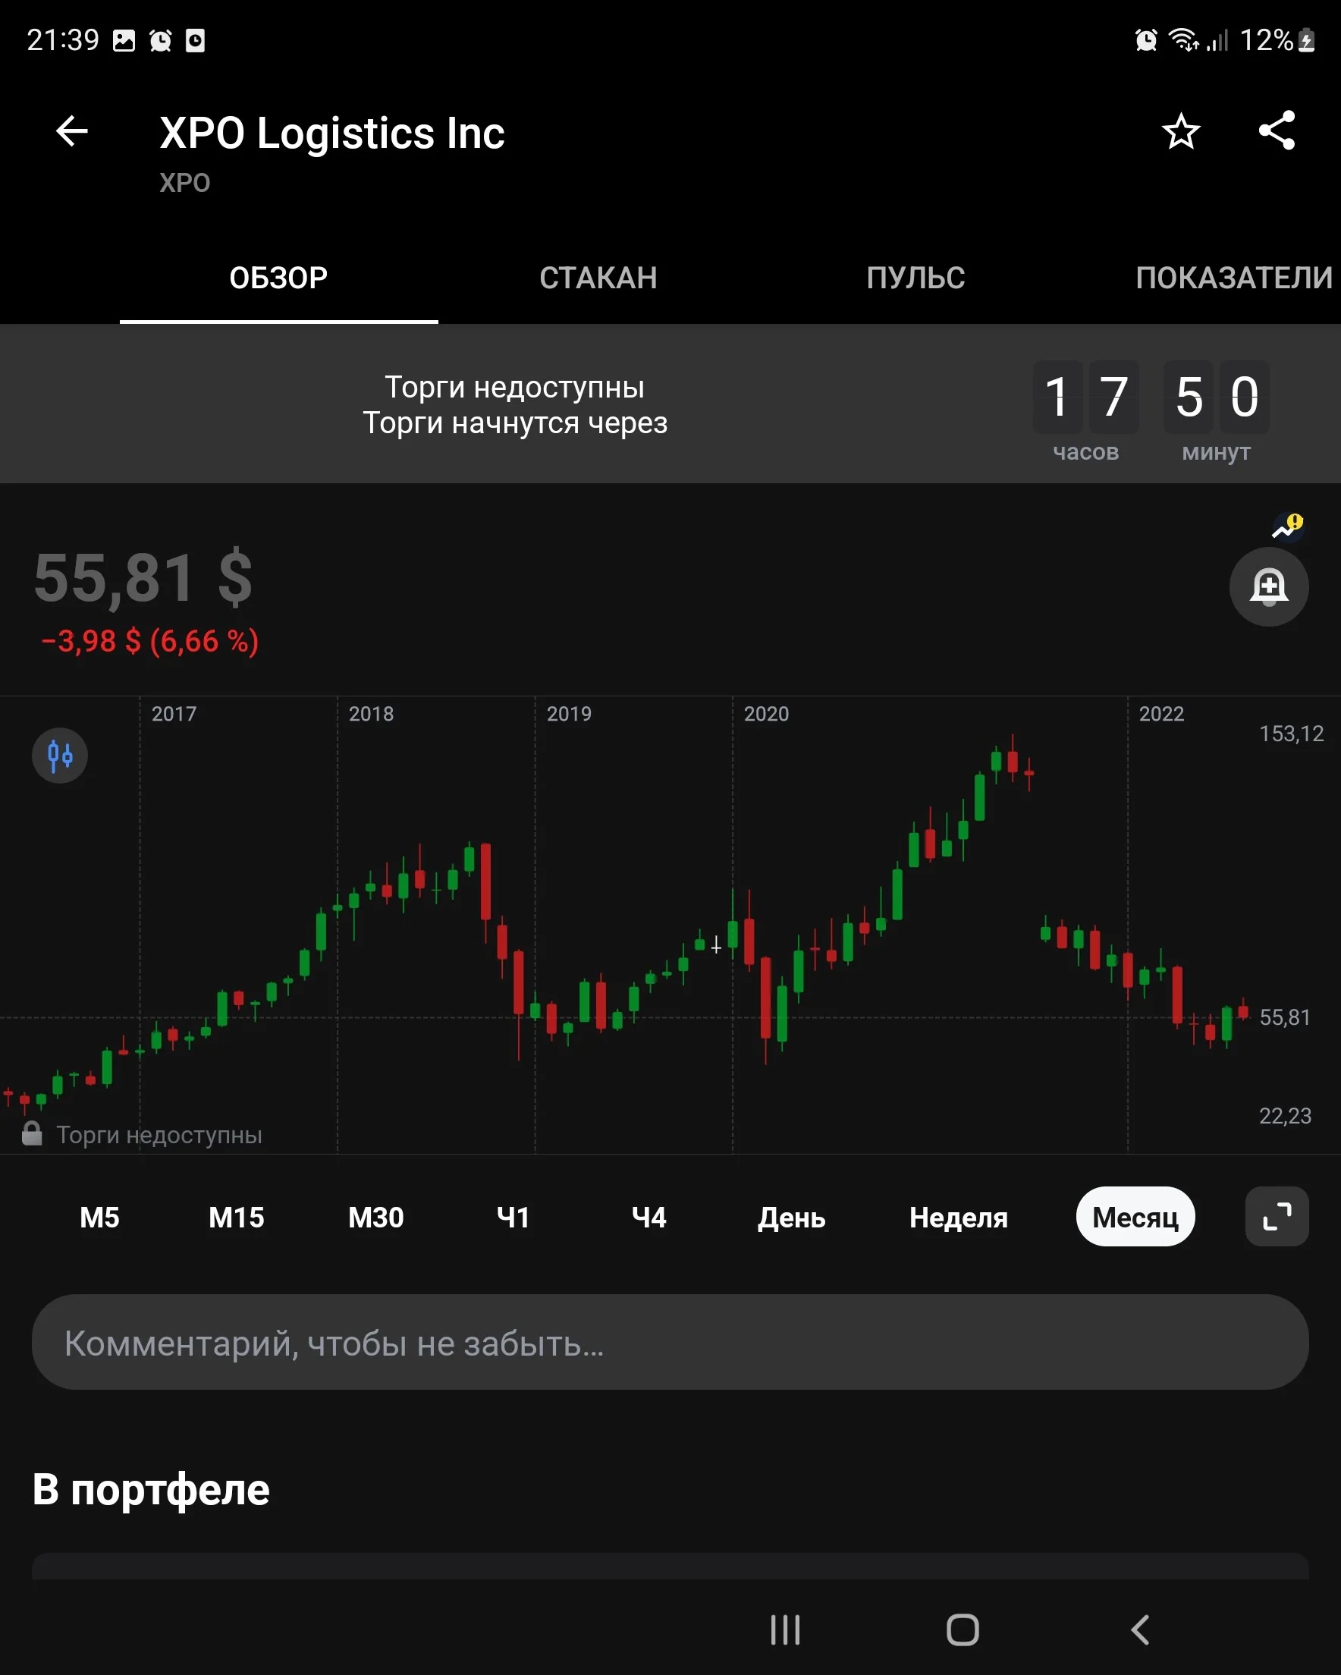
Task: Switch to the ОБЗОР tab
Action: point(279,278)
